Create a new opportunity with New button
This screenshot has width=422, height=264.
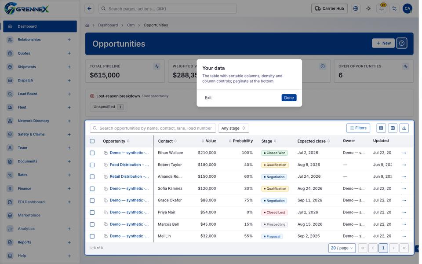click(383, 43)
